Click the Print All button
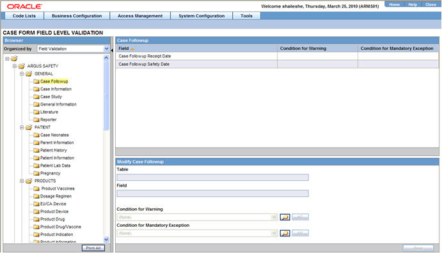The height and width of the screenshot is (253, 442). pos(93,248)
